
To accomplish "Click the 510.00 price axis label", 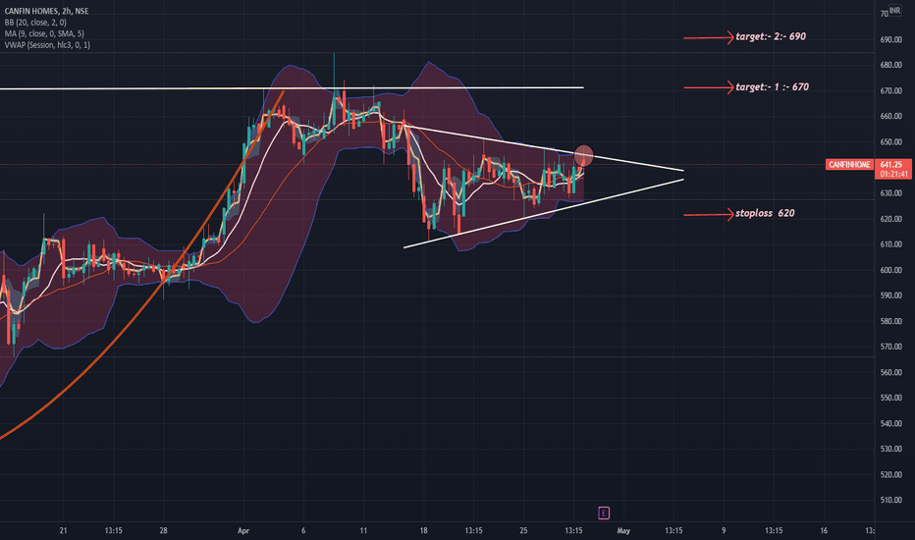I will pos(891,501).
